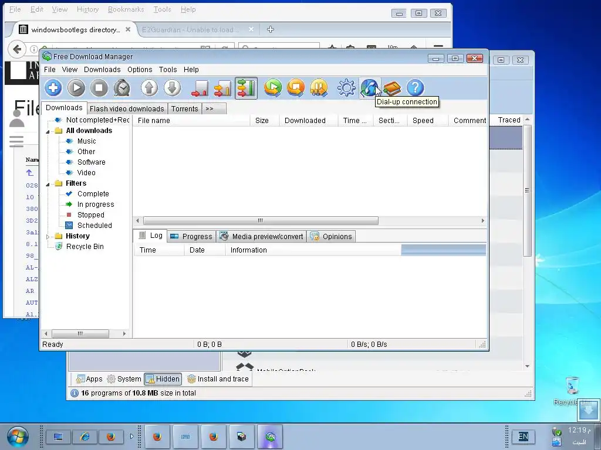Open the scheduler clock toolbar icon
The width and height of the screenshot is (601, 450).
tap(122, 88)
